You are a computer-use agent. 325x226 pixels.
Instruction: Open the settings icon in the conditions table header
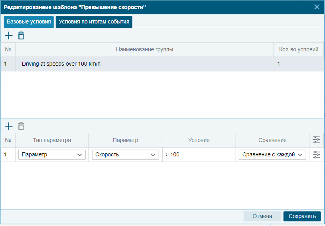click(316, 140)
